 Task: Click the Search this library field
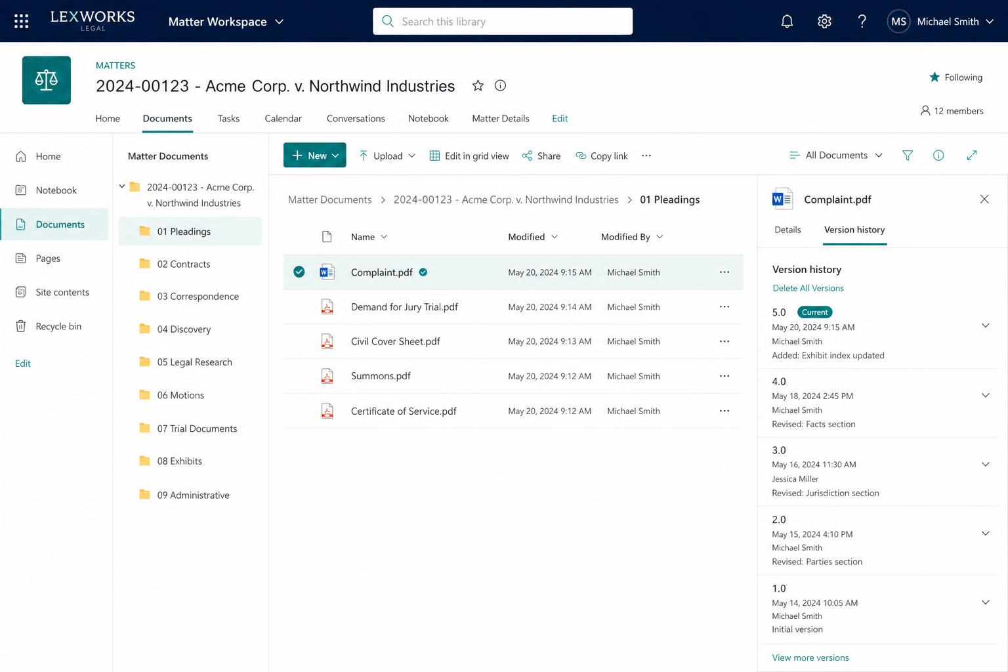tap(503, 21)
